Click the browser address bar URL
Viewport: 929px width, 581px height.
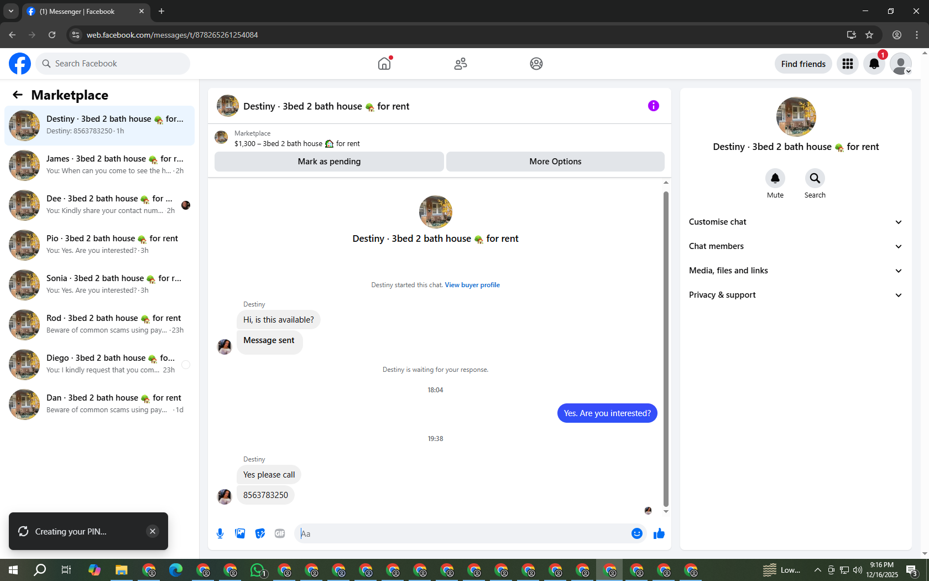click(173, 35)
